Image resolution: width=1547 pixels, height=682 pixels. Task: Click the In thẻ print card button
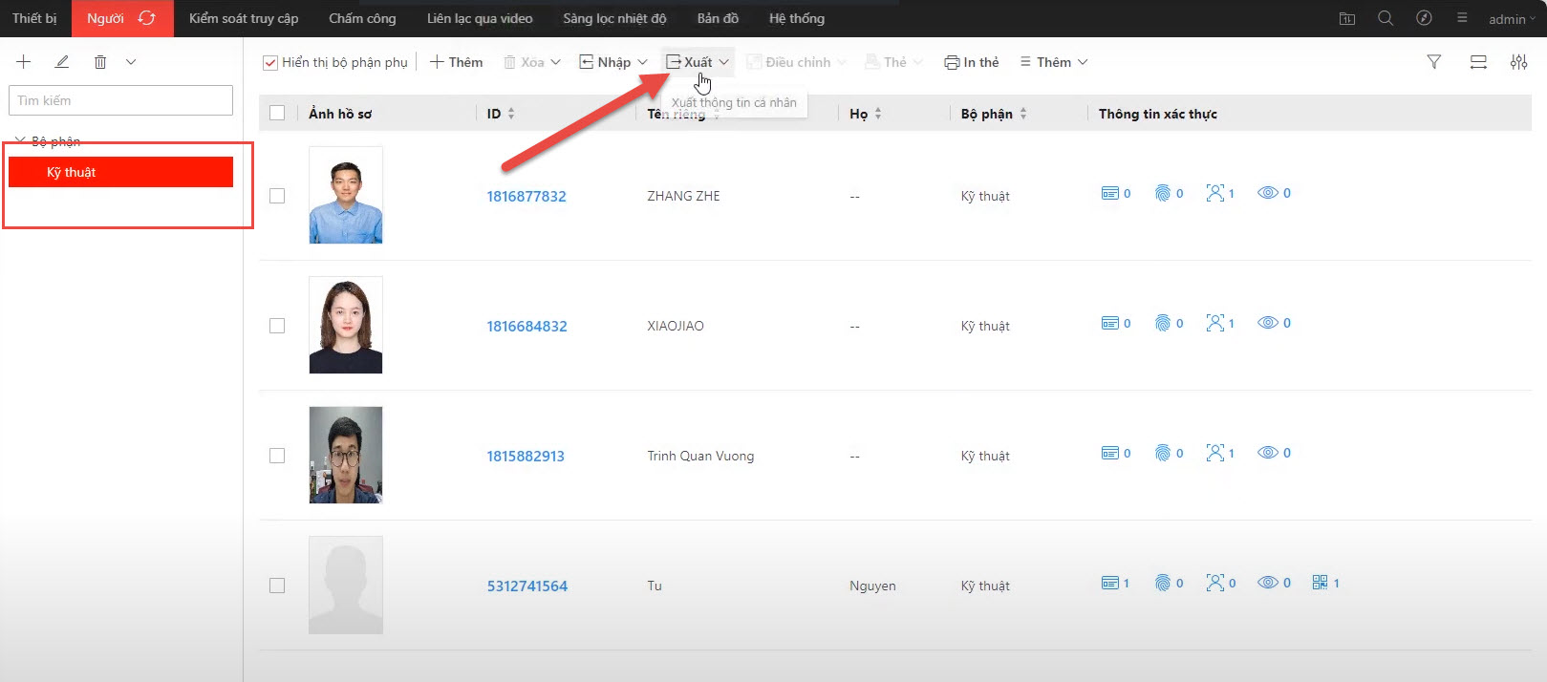coord(972,62)
